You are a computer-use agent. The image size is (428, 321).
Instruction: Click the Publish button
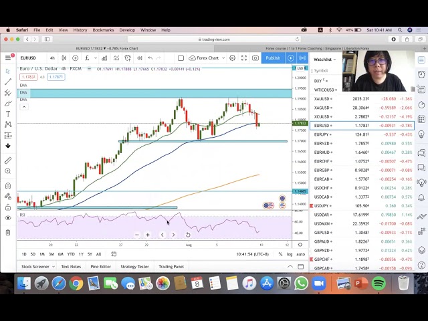(x=273, y=58)
